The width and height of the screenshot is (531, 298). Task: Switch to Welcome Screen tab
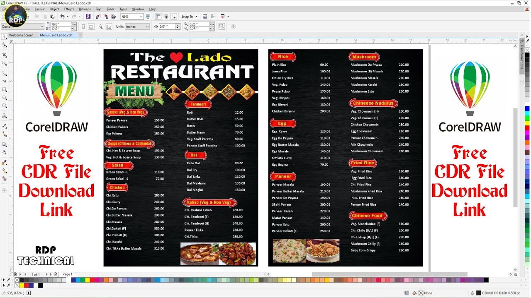point(21,35)
